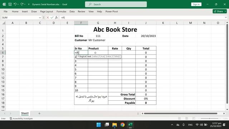Click the Gross Total label cell

click(x=122, y=95)
